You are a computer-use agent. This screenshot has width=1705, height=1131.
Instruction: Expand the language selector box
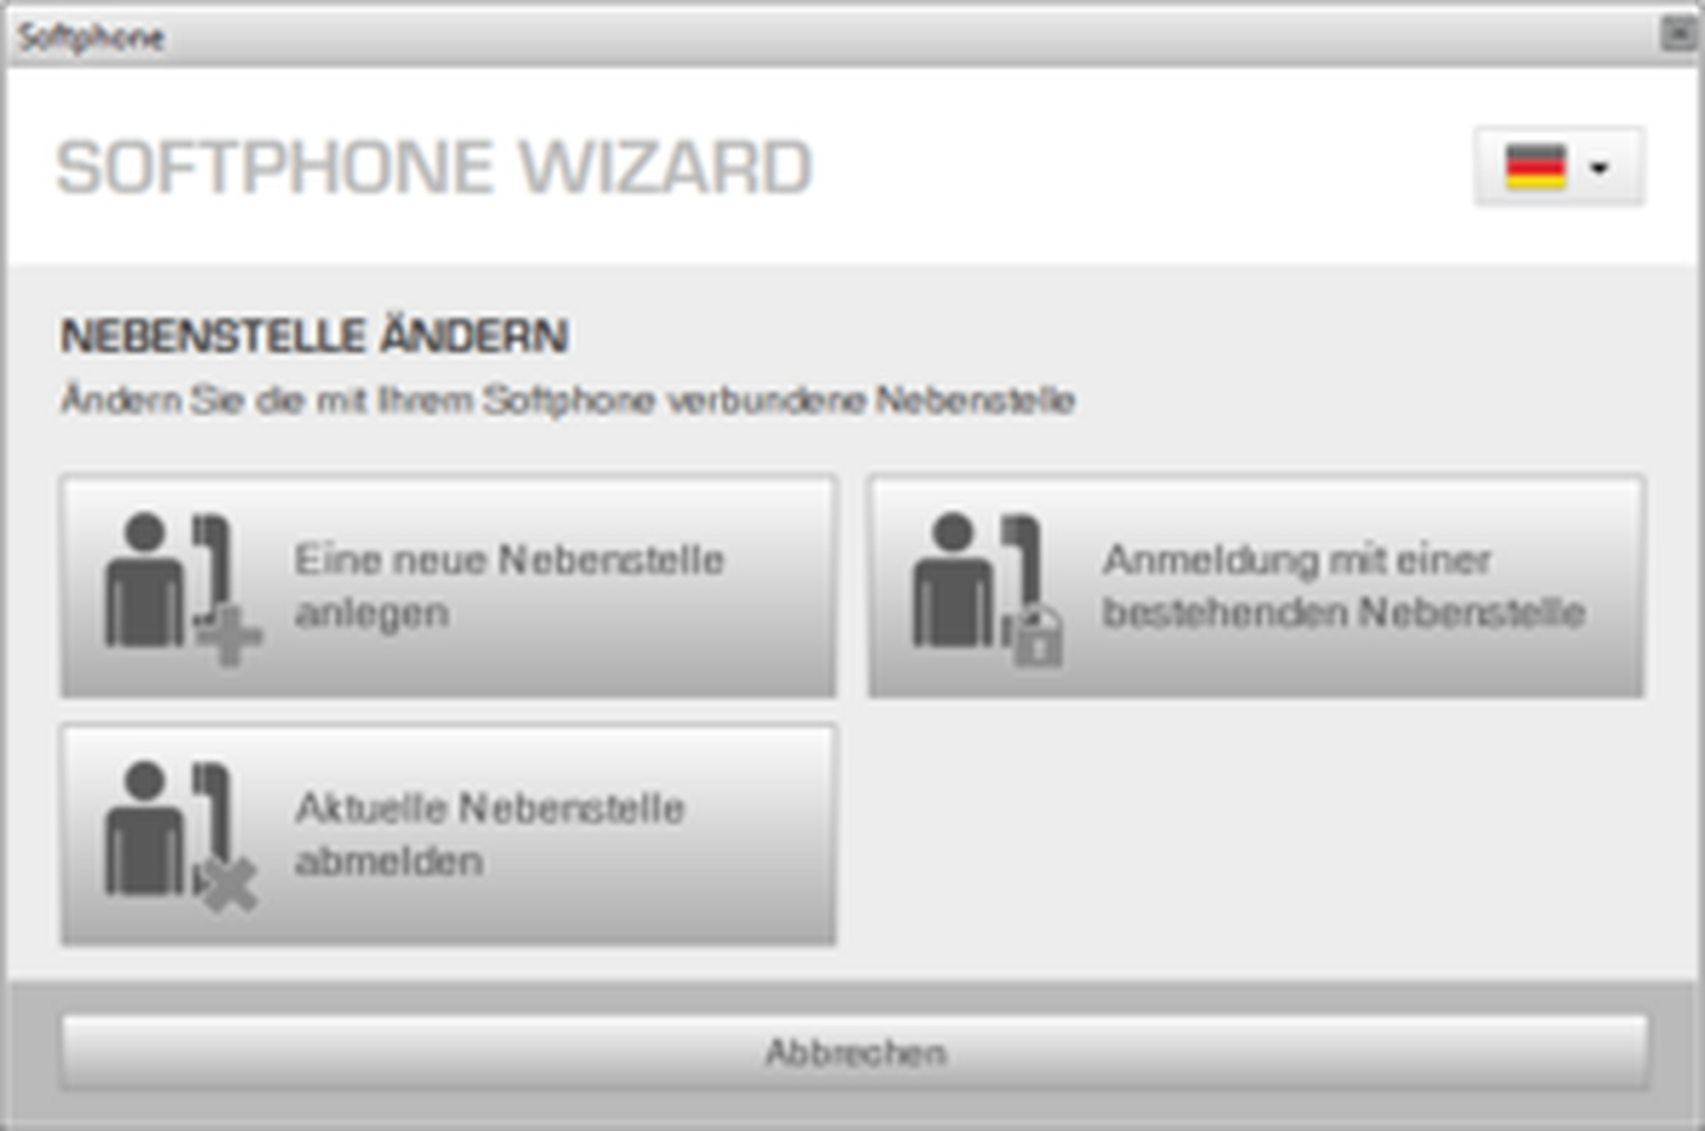1559,166
